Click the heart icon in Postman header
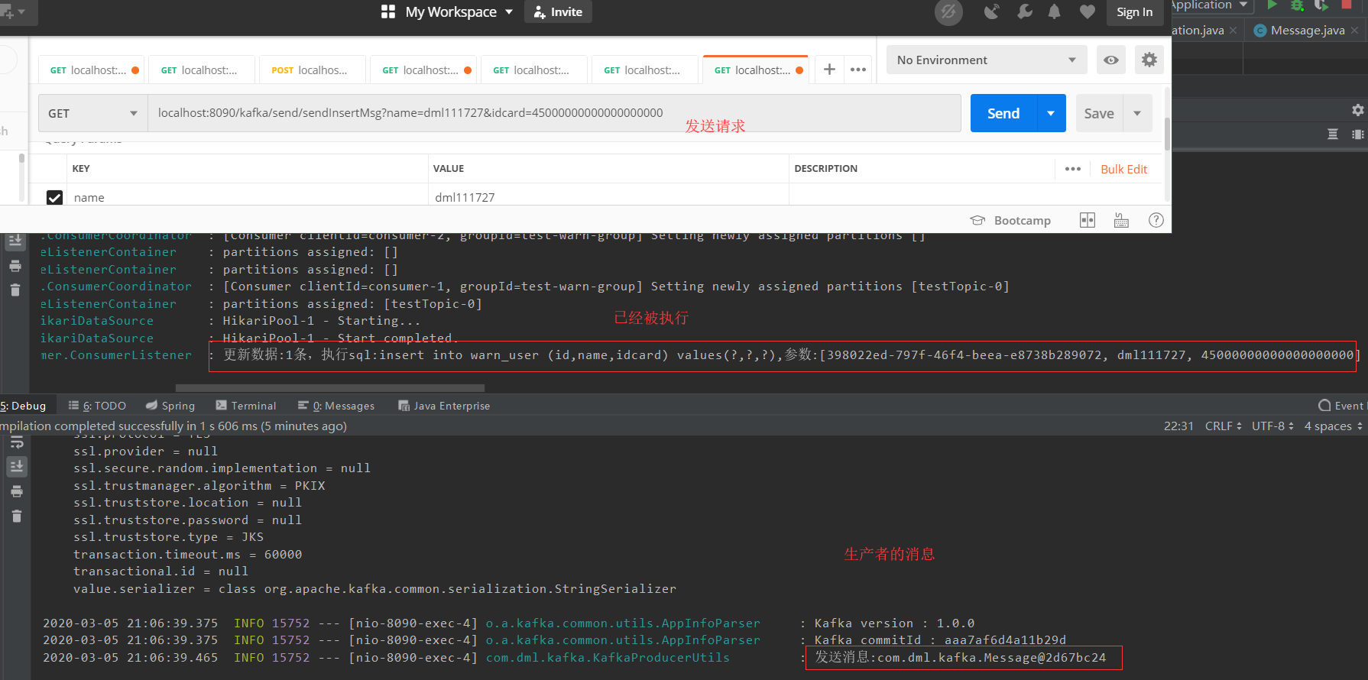 coord(1088,12)
